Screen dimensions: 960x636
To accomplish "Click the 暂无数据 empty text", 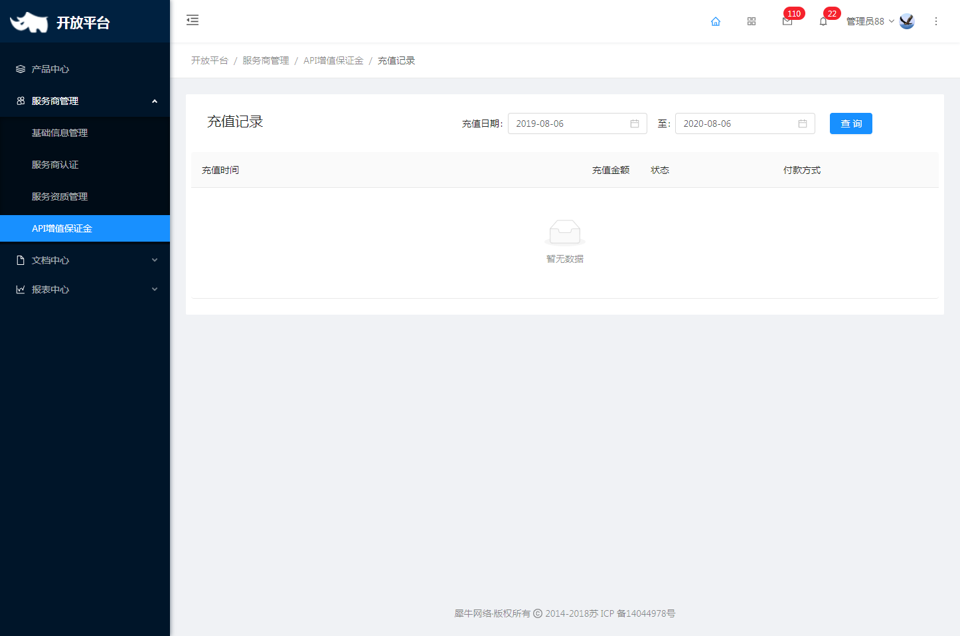I will tap(565, 259).
